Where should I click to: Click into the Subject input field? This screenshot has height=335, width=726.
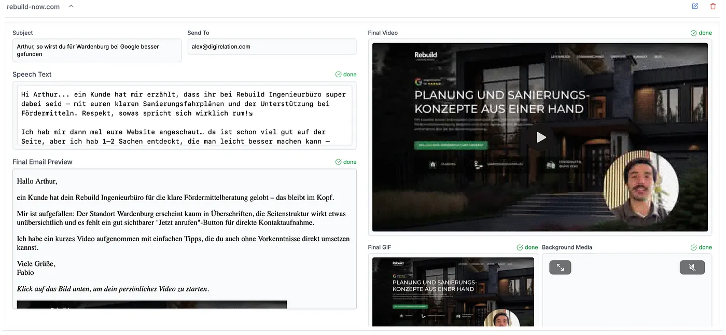[x=96, y=50]
